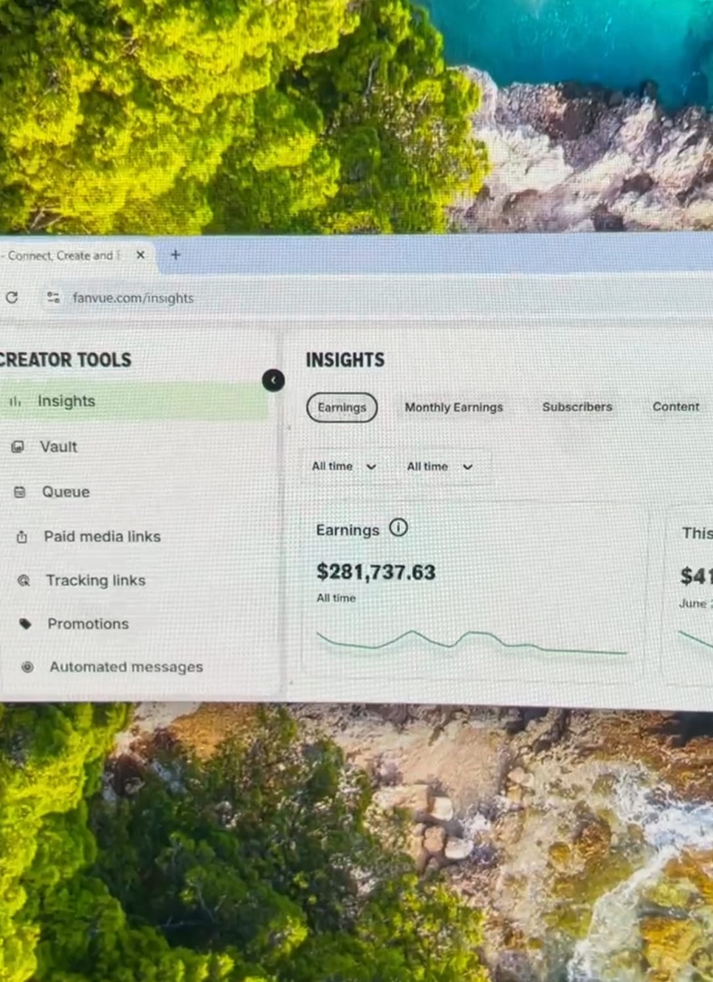Select the Earnings tab pill

point(342,407)
